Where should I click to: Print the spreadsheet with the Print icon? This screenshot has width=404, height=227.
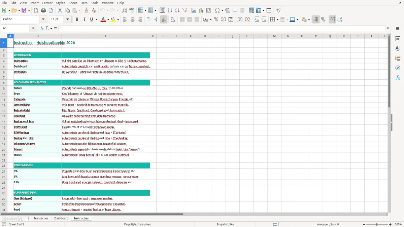coord(43,10)
